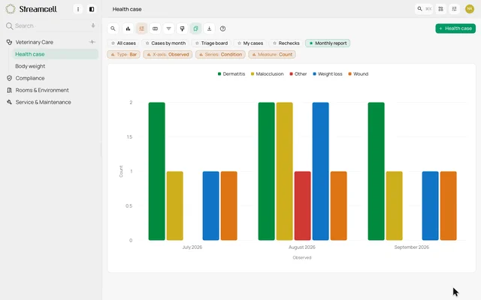Viewport: 481px width, 300px height.
Task: Toggle Dermatitis series in legend
Action: 231,74
